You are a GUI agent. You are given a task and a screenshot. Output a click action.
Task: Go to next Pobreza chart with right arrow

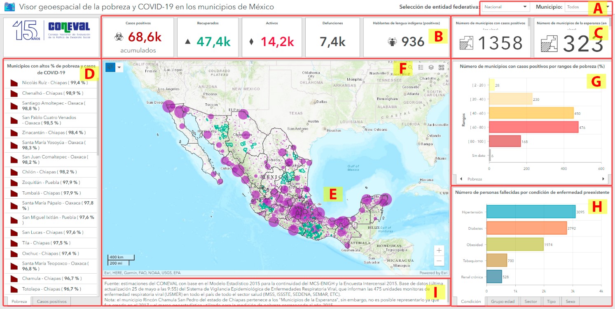(603, 179)
